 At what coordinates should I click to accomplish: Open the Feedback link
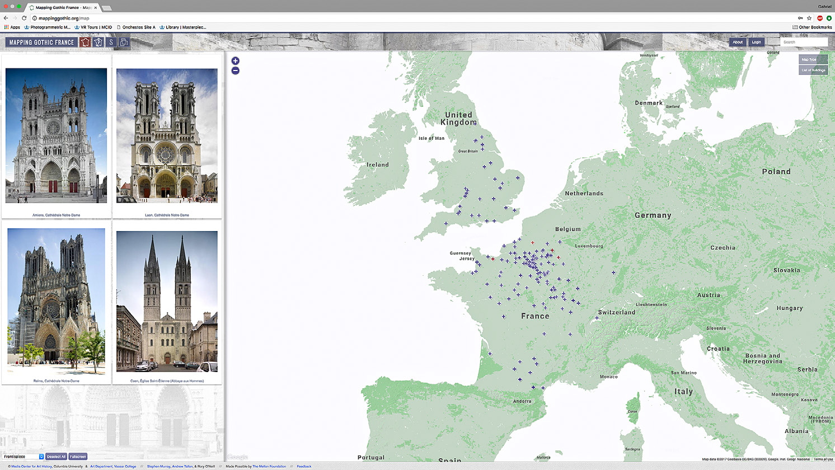pyautogui.click(x=304, y=466)
